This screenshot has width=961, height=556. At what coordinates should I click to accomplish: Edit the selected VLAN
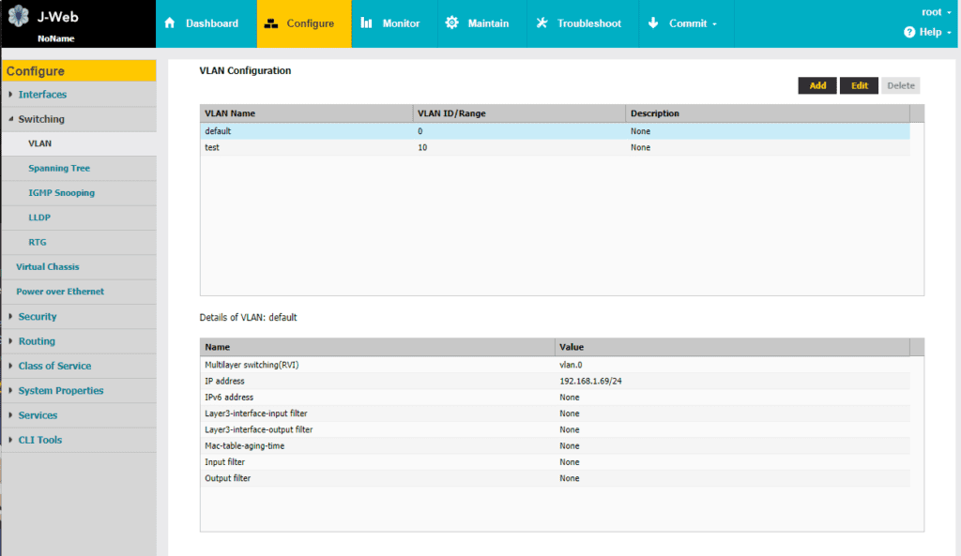tap(859, 85)
